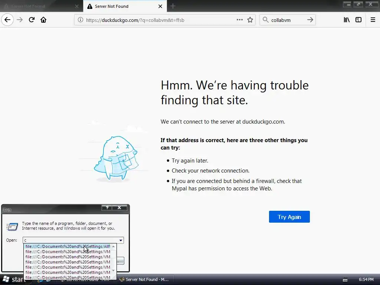Focus the collabvm search box
Screen dimensions: 380x285
(288, 20)
